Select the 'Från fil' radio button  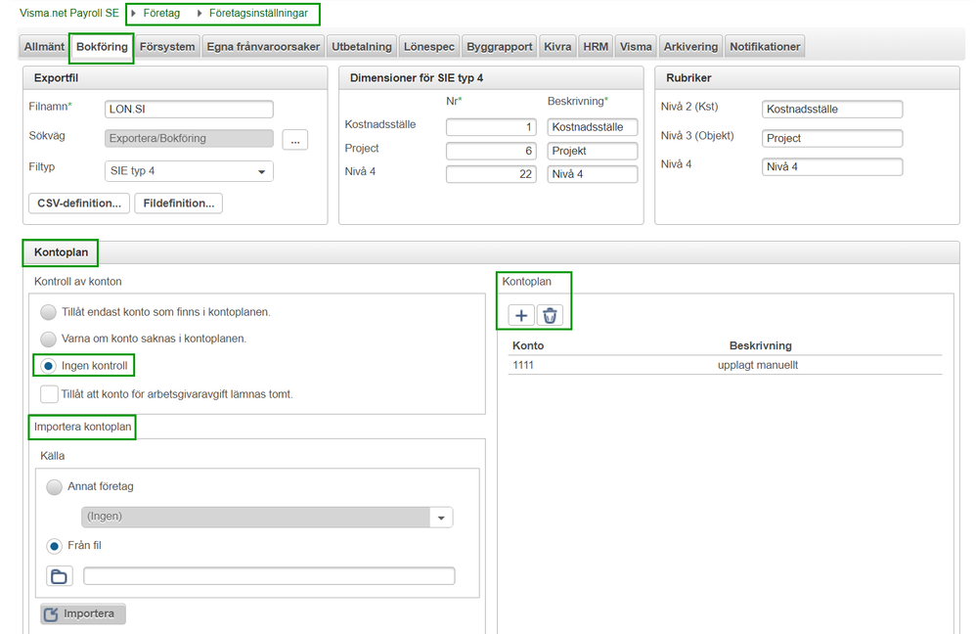pos(54,546)
